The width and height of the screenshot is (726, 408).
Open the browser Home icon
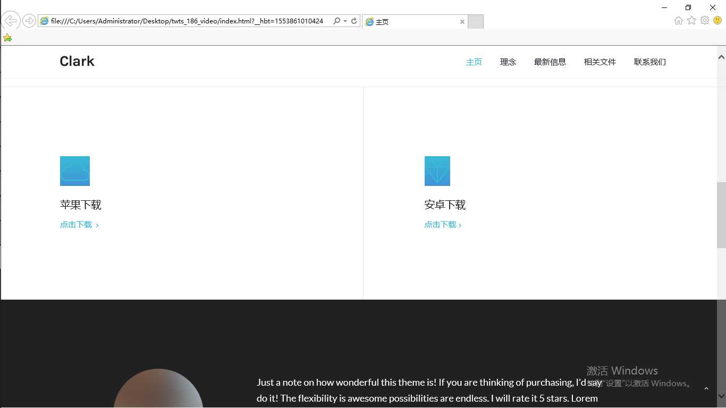[679, 20]
